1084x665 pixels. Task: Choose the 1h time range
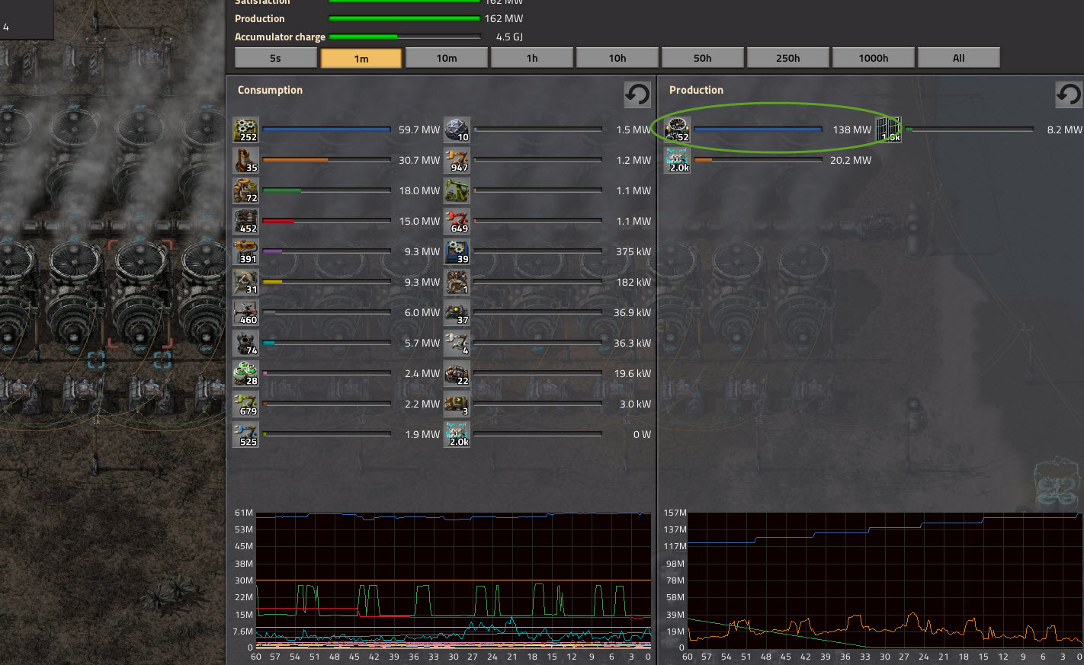click(x=532, y=58)
